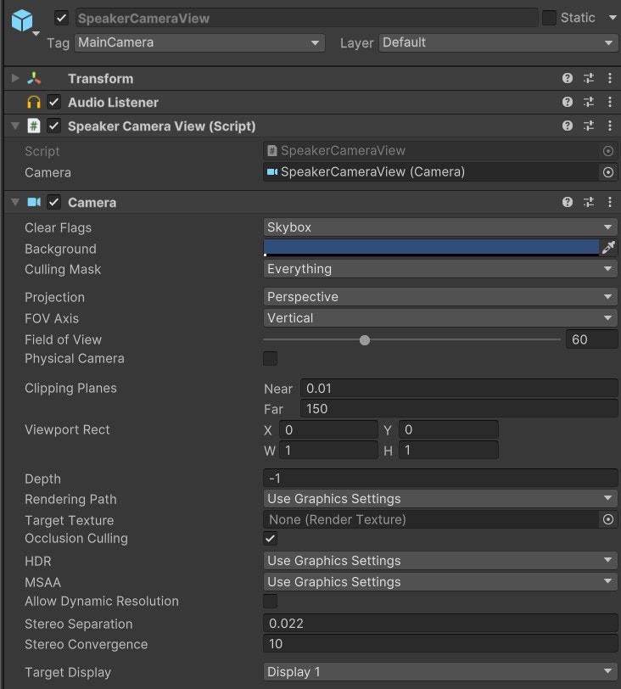This screenshot has height=689, width=621.
Task: Open object picker for Camera reference field
Action: (607, 172)
